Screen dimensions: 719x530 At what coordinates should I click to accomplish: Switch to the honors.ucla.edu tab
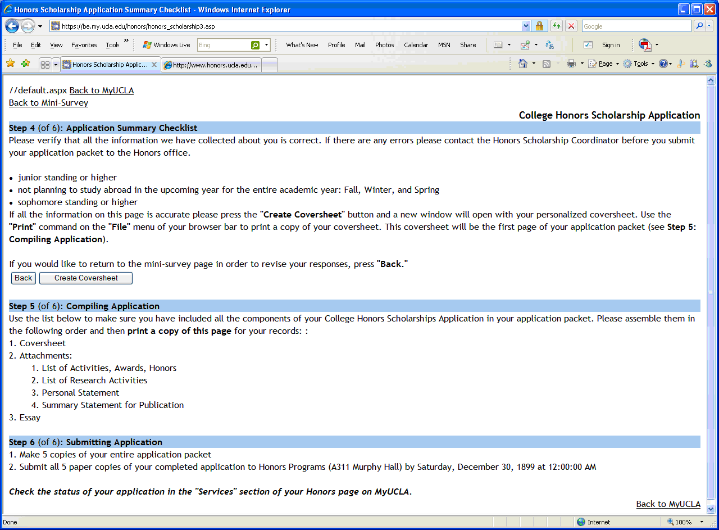211,65
